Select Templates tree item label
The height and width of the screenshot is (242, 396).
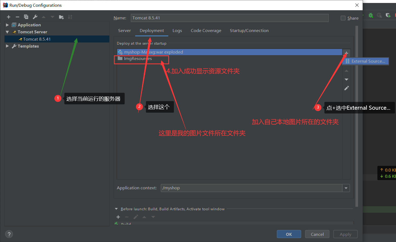(28, 46)
